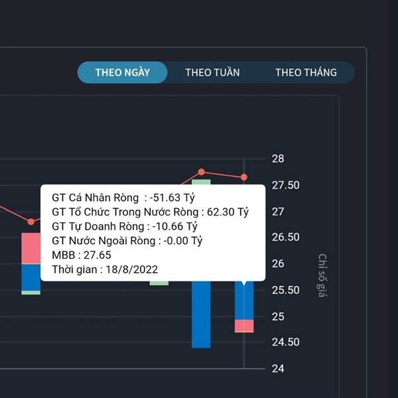Click the 24 price axis label
The width and height of the screenshot is (398, 398).
point(278,369)
